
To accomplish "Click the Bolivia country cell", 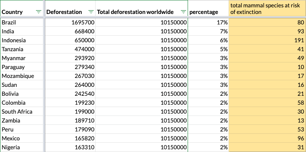I will click(21, 93).
